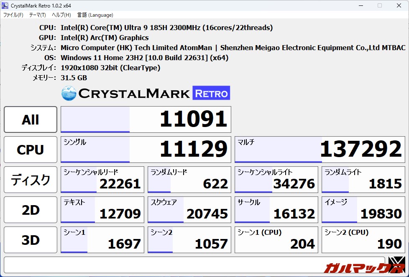Select the 2D スクウェア score box

(x=189, y=210)
